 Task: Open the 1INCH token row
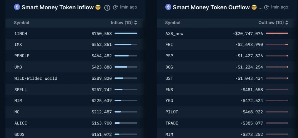click(21, 33)
